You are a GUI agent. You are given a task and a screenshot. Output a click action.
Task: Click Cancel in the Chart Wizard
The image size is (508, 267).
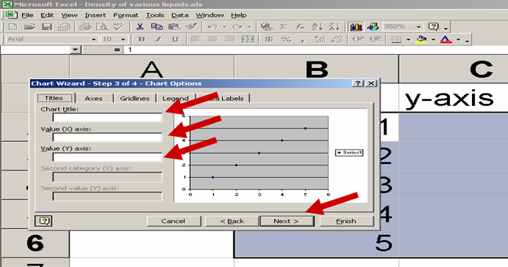[x=173, y=221]
